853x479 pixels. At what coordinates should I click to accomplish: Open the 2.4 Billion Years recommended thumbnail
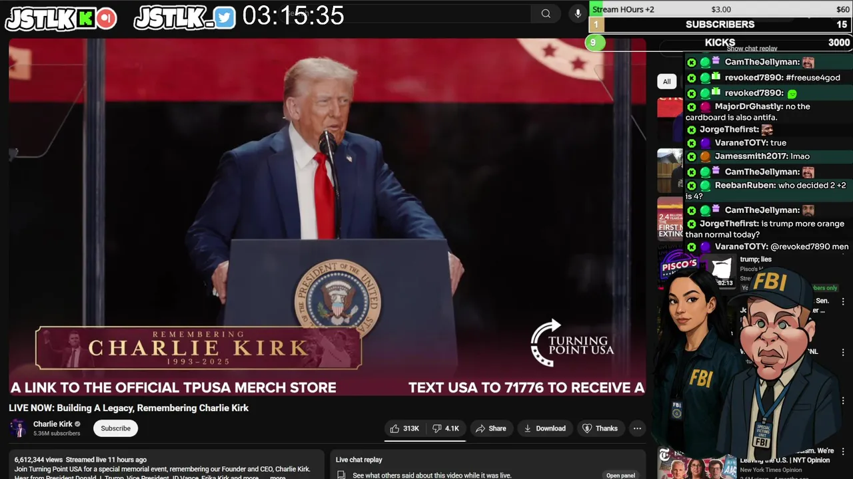(670, 218)
